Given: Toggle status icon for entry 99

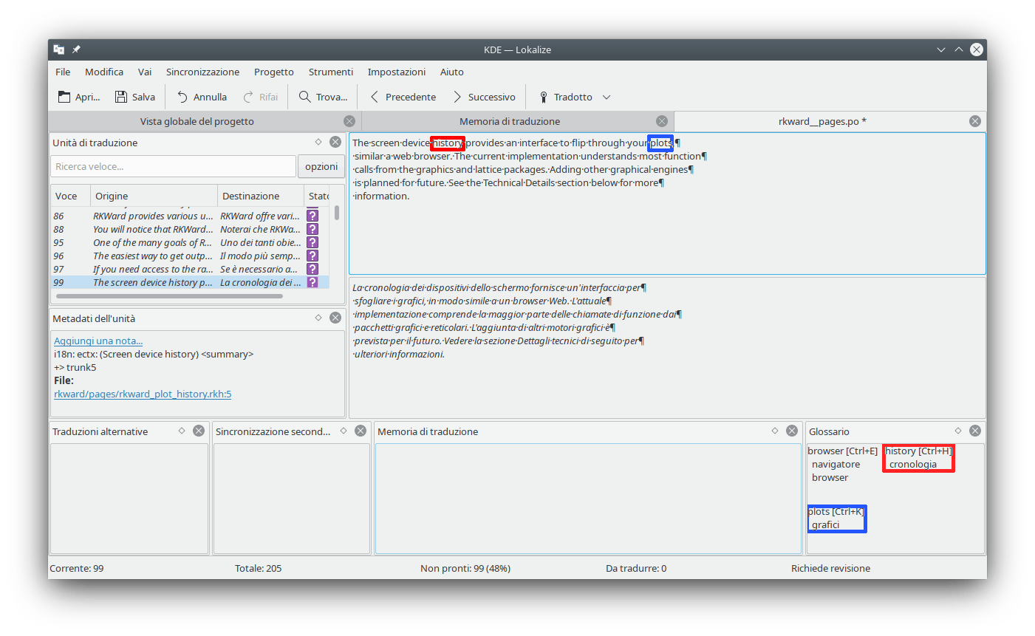Looking at the screenshot, I should [312, 282].
